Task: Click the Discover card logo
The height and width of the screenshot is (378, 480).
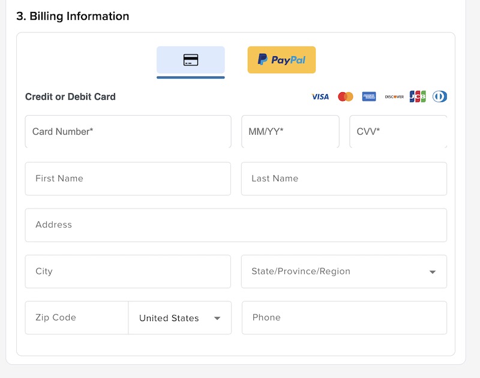Action: coord(394,96)
